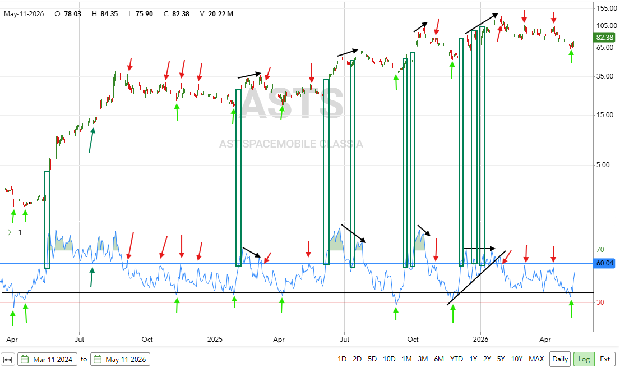
Task: Select the 1M time range
Action: pyautogui.click(x=407, y=359)
